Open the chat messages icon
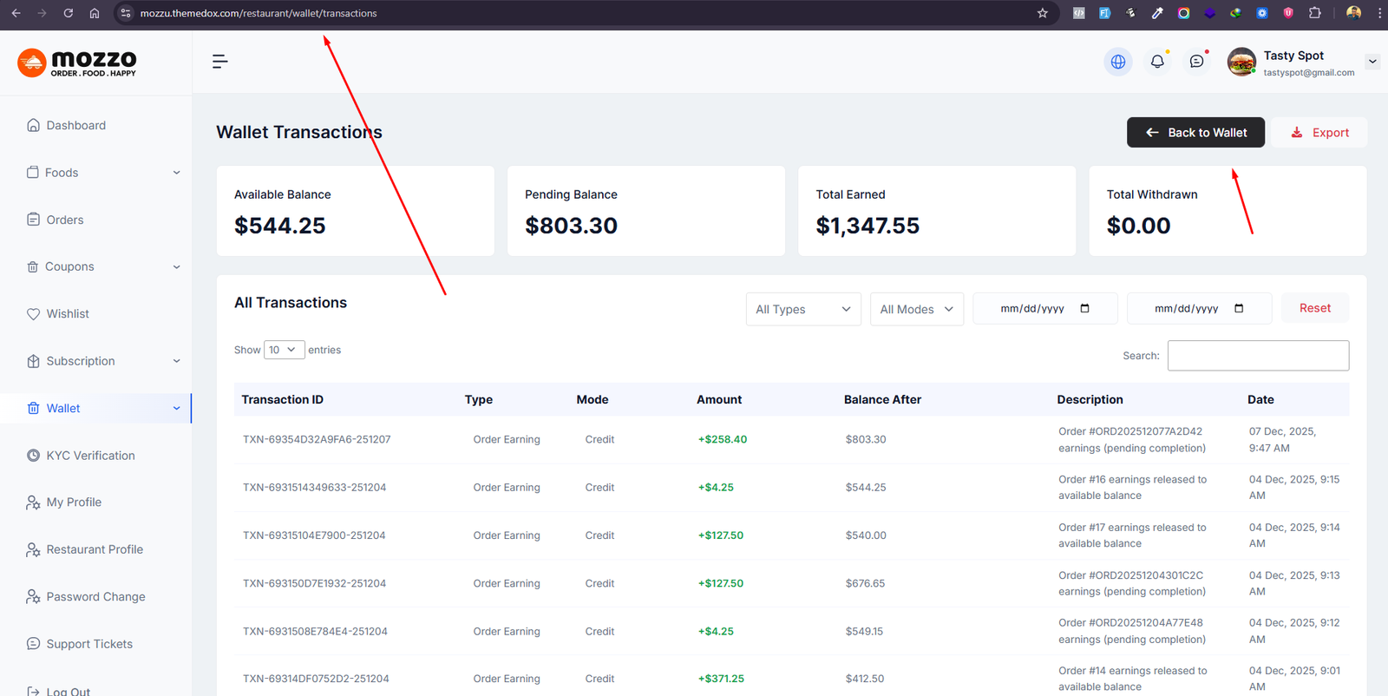This screenshot has height=696, width=1388. [1196, 62]
